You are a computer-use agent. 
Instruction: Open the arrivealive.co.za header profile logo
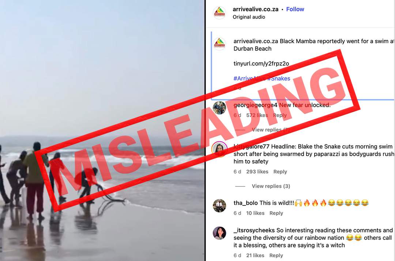point(219,12)
